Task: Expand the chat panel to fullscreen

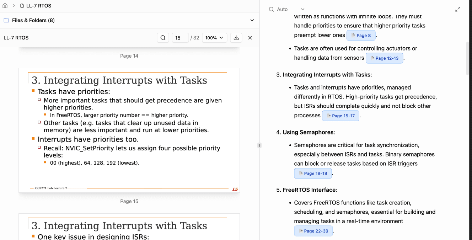Action: [x=458, y=9]
